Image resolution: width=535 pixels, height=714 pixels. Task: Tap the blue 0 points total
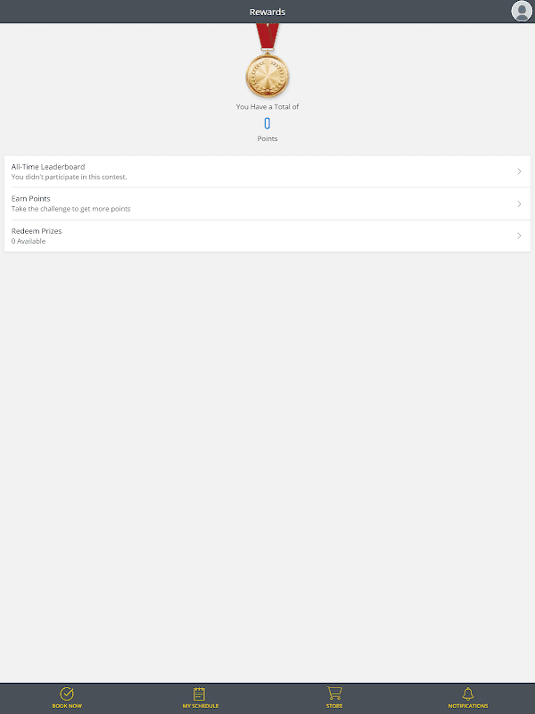pyautogui.click(x=267, y=123)
